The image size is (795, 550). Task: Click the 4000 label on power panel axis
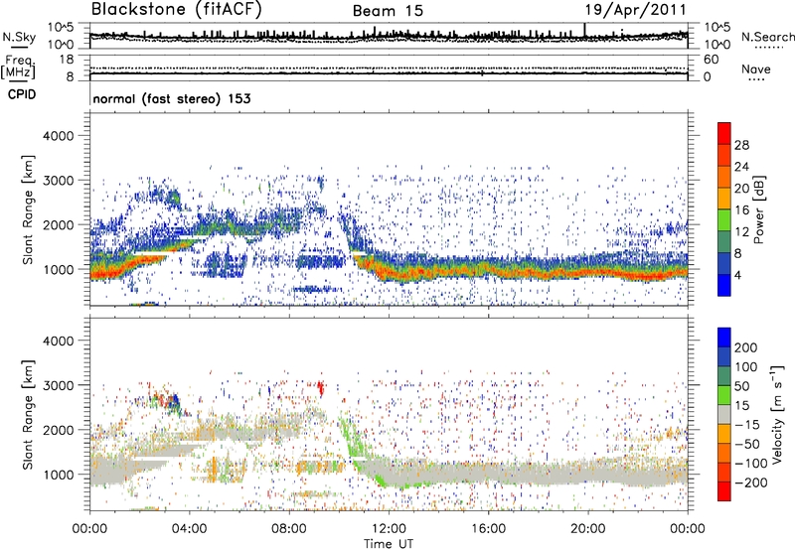coord(58,136)
